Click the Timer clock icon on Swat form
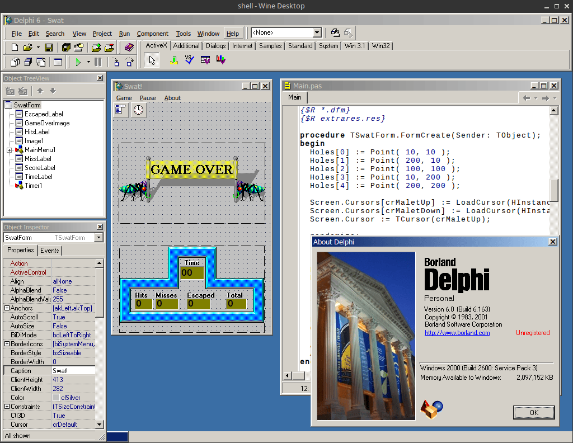The image size is (573, 443). click(x=139, y=110)
